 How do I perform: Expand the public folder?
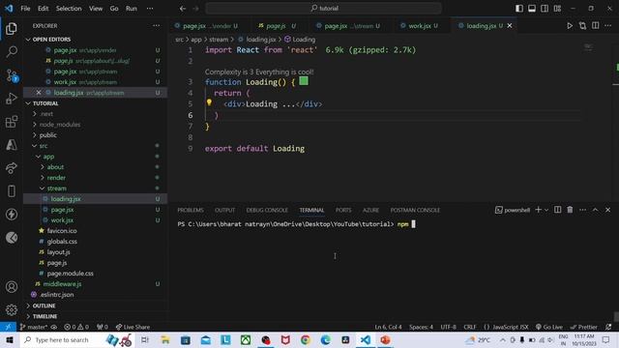pos(47,135)
